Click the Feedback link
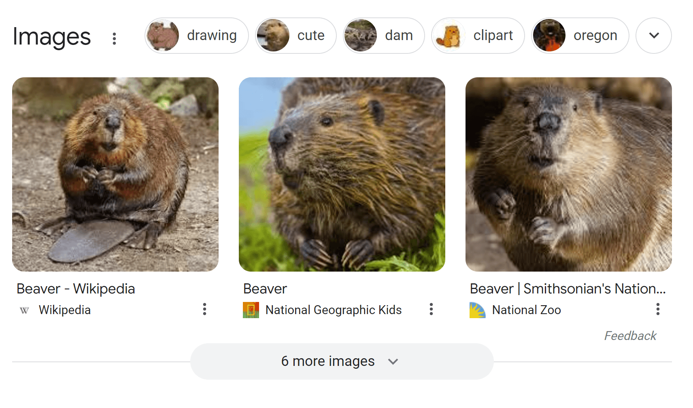Viewport: 693px width, 408px height. click(630, 336)
